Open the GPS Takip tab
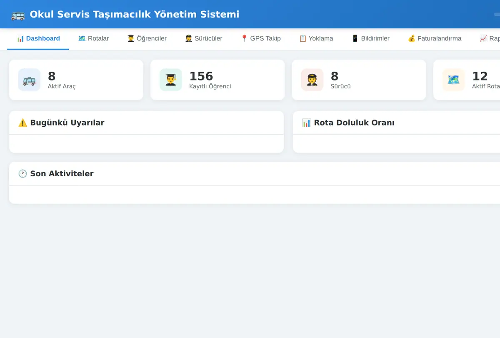Viewport: 500px width, 338px height. click(260, 38)
